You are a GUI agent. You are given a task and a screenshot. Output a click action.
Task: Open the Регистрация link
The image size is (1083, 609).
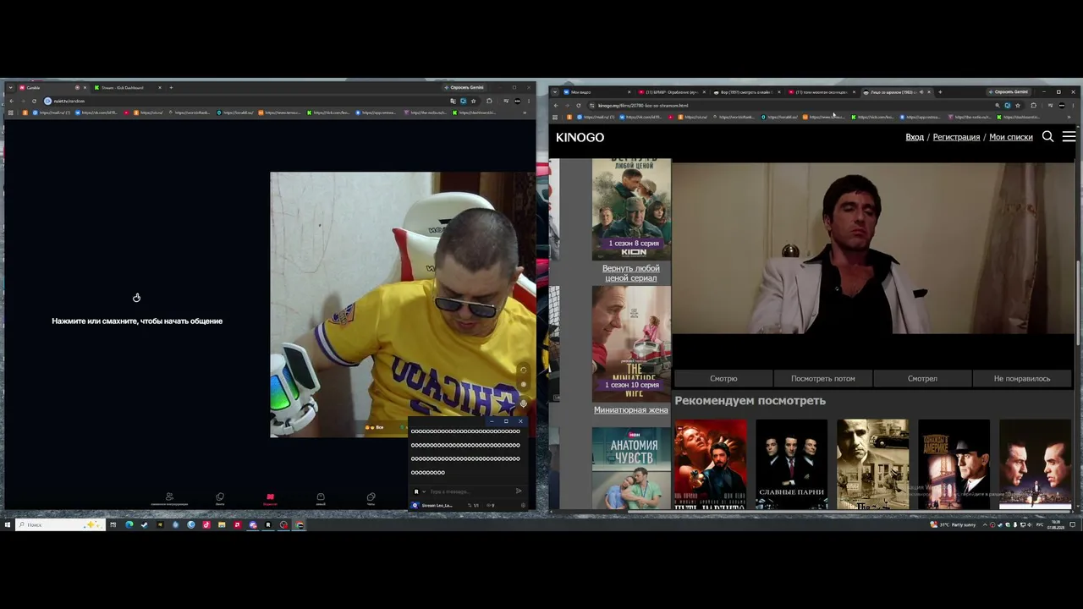point(956,137)
